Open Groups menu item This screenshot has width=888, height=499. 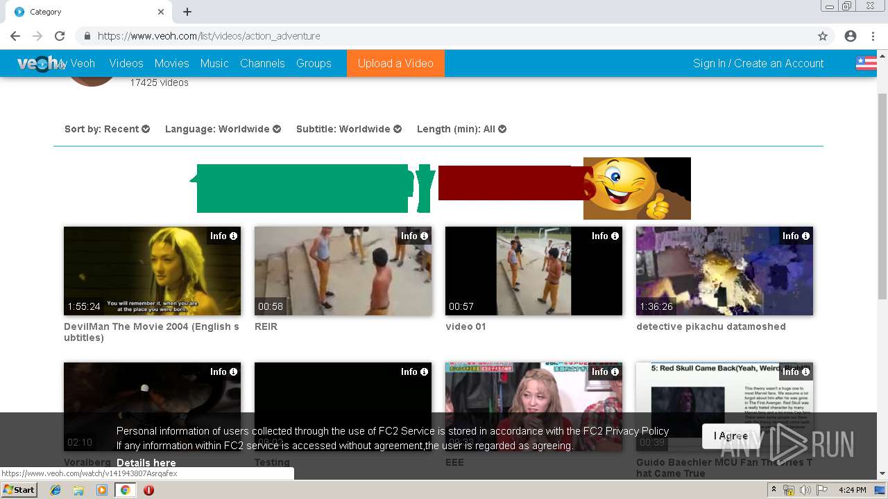(x=314, y=63)
